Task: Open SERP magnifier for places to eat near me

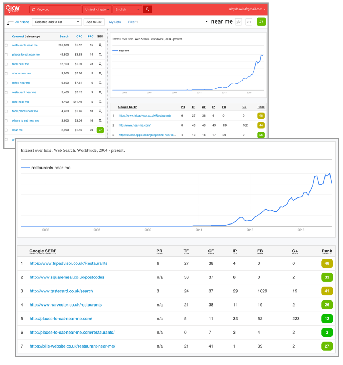Action: (100, 55)
